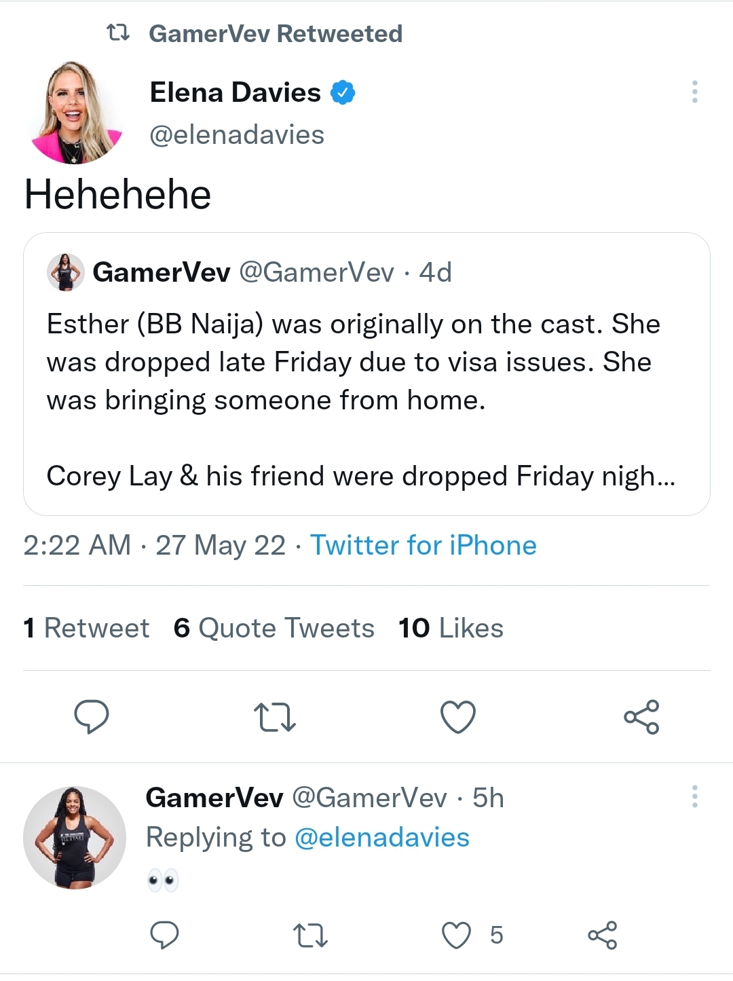This screenshot has height=981, width=733.
Task: Retweet Elena Davies' main tweet
Action: pyautogui.click(x=274, y=718)
